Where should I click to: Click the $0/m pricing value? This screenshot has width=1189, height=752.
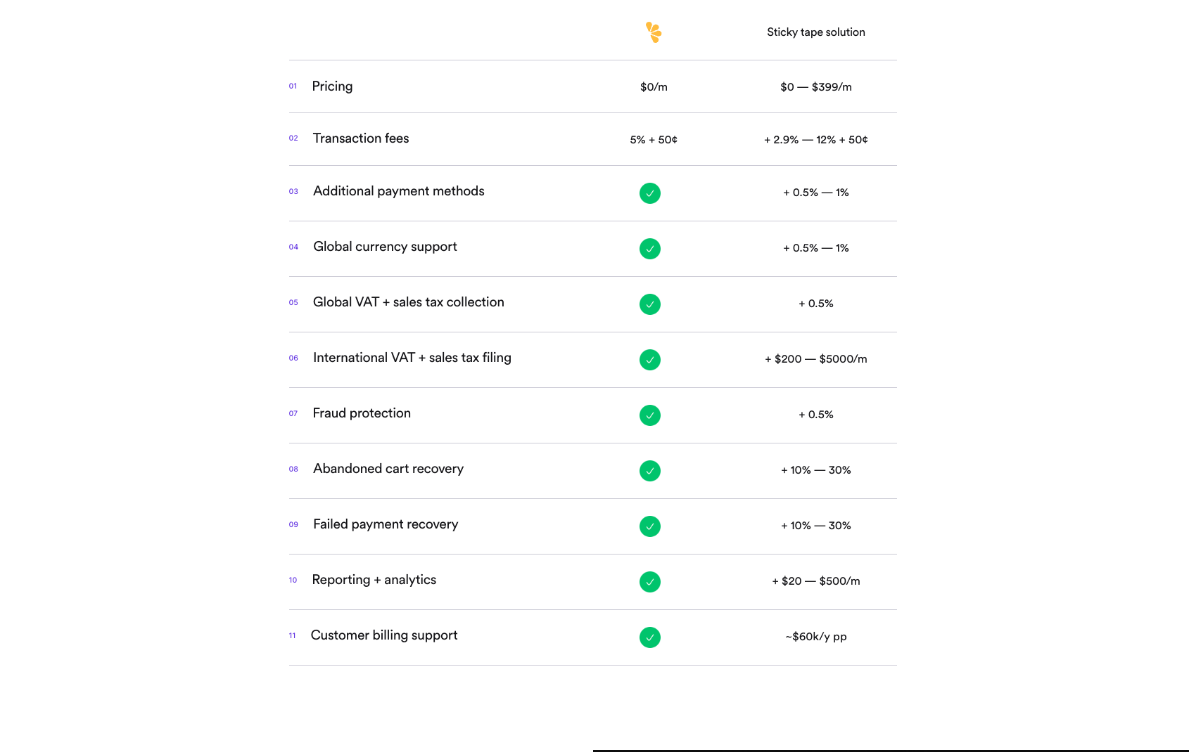point(654,87)
